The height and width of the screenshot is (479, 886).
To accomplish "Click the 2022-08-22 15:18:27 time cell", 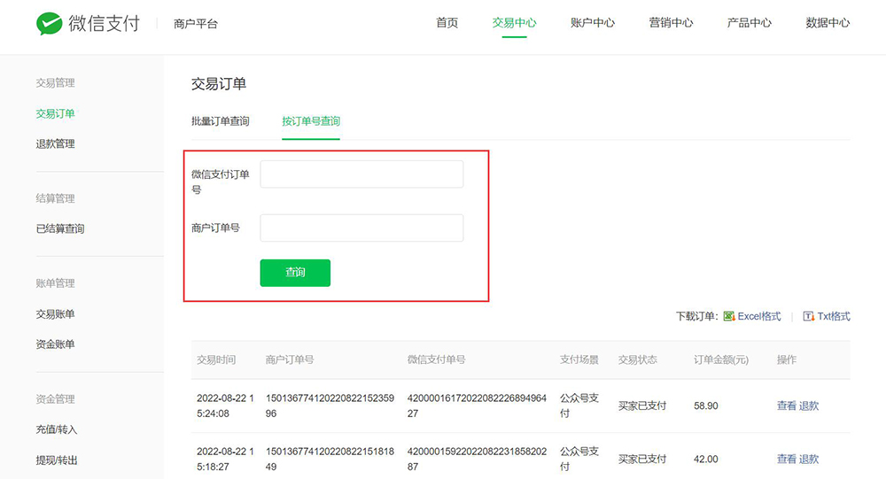I will click(225, 459).
